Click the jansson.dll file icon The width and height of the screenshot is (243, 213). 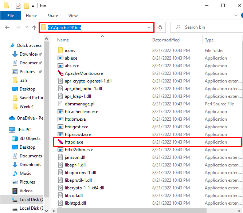coord(60,157)
